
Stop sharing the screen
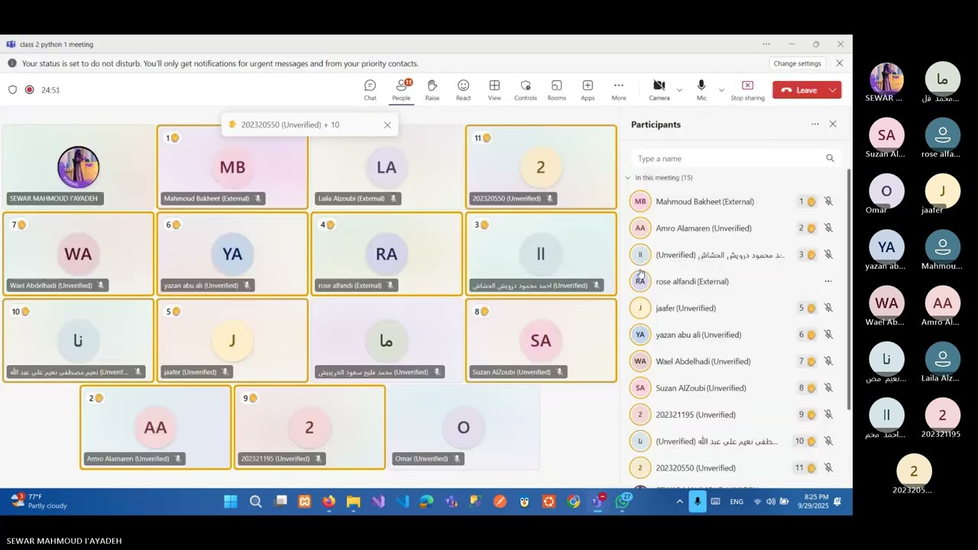point(747,90)
